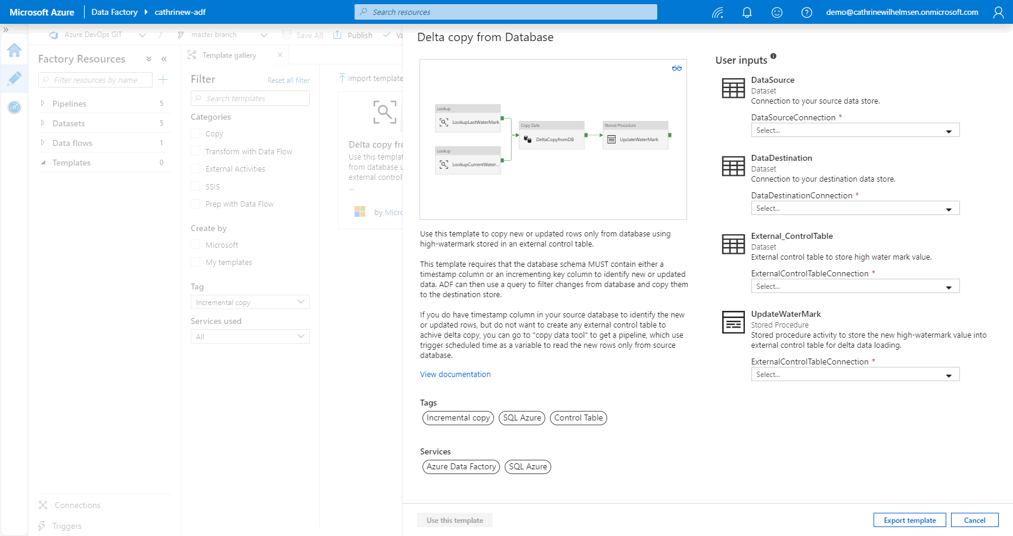Click the feedback smiley icon
Image resolution: width=1013 pixels, height=536 pixels.
[x=776, y=13]
